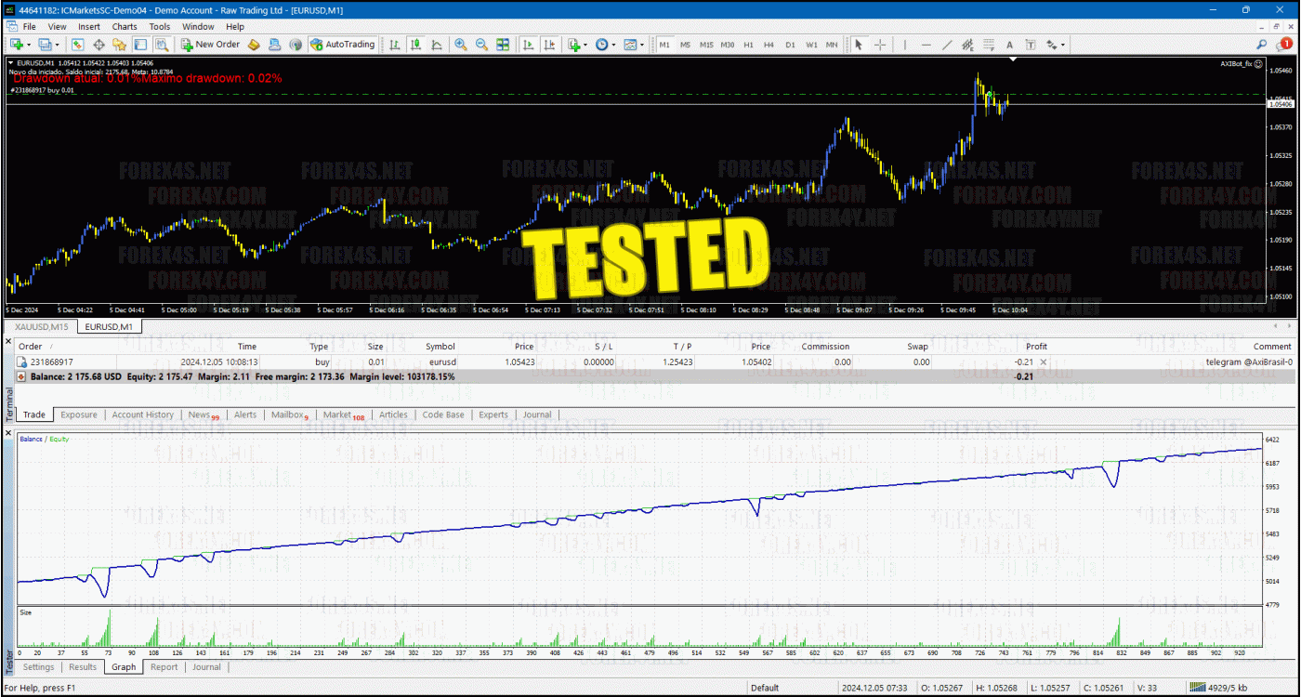The width and height of the screenshot is (1301, 697).
Task: Zoom in on the chart
Action: [461, 45]
